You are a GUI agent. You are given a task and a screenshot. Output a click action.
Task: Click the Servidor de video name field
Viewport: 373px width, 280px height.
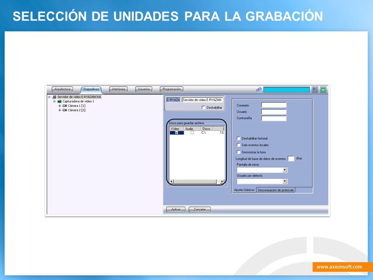[x=203, y=100]
